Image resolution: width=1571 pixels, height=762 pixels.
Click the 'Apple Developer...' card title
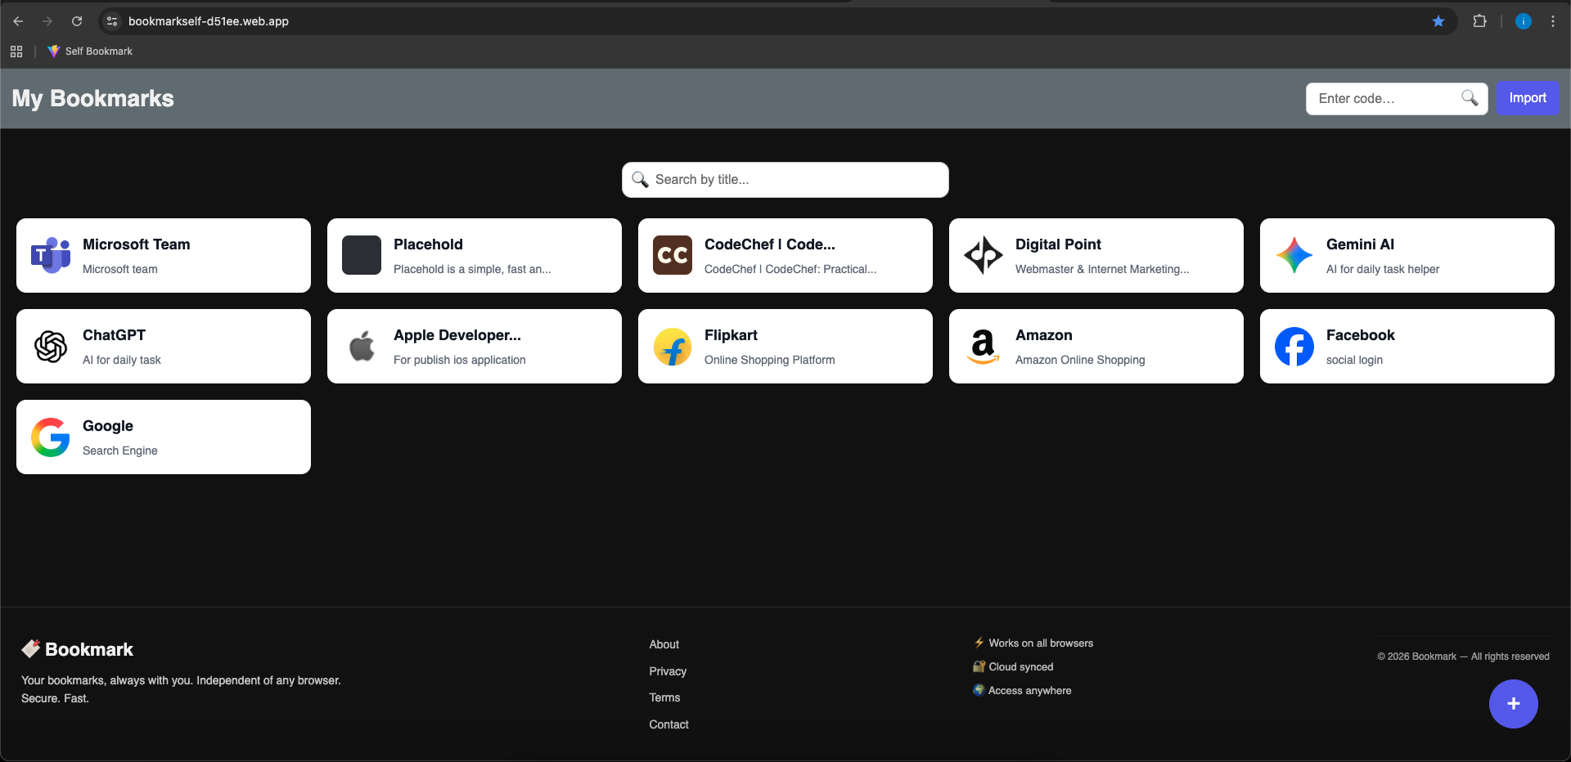(457, 335)
